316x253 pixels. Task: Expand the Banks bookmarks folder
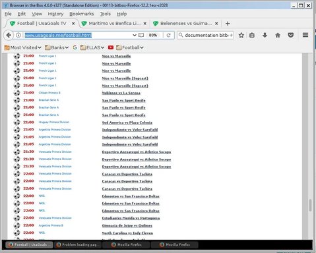pos(57,47)
